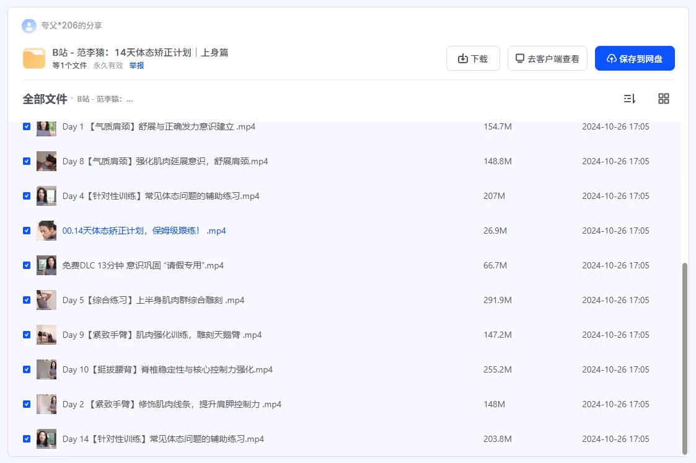The height and width of the screenshot is (463, 696).
Task: Click the 举报 report link
Action: coord(136,65)
